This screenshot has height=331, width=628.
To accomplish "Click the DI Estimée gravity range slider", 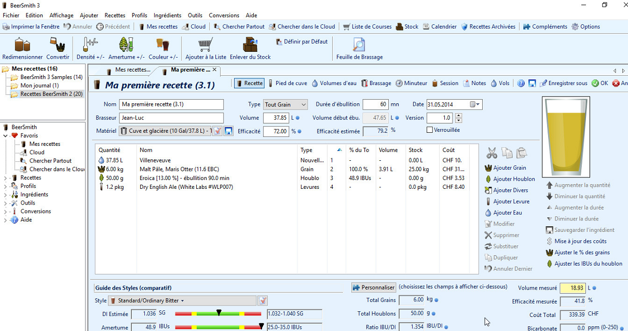I will [x=218, y=314].
